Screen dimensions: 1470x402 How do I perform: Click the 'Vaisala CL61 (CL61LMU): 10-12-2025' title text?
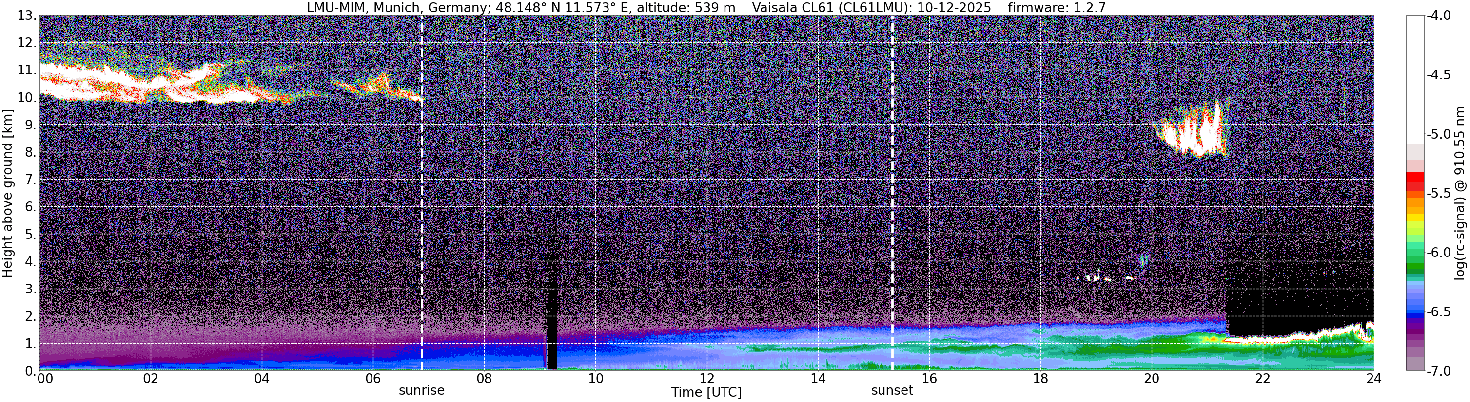[x=871, y=8]
